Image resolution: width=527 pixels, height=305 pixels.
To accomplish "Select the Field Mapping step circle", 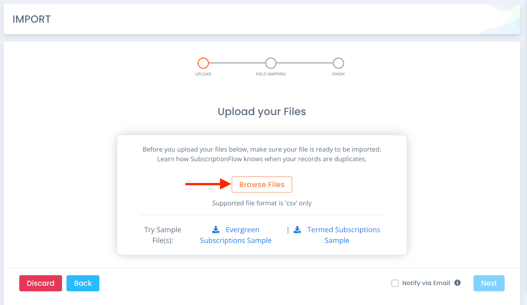I will click(x=271, y=63).
